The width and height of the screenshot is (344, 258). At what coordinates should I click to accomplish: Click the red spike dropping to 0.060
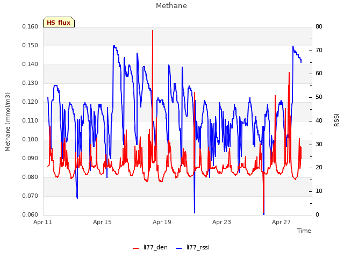263,212
